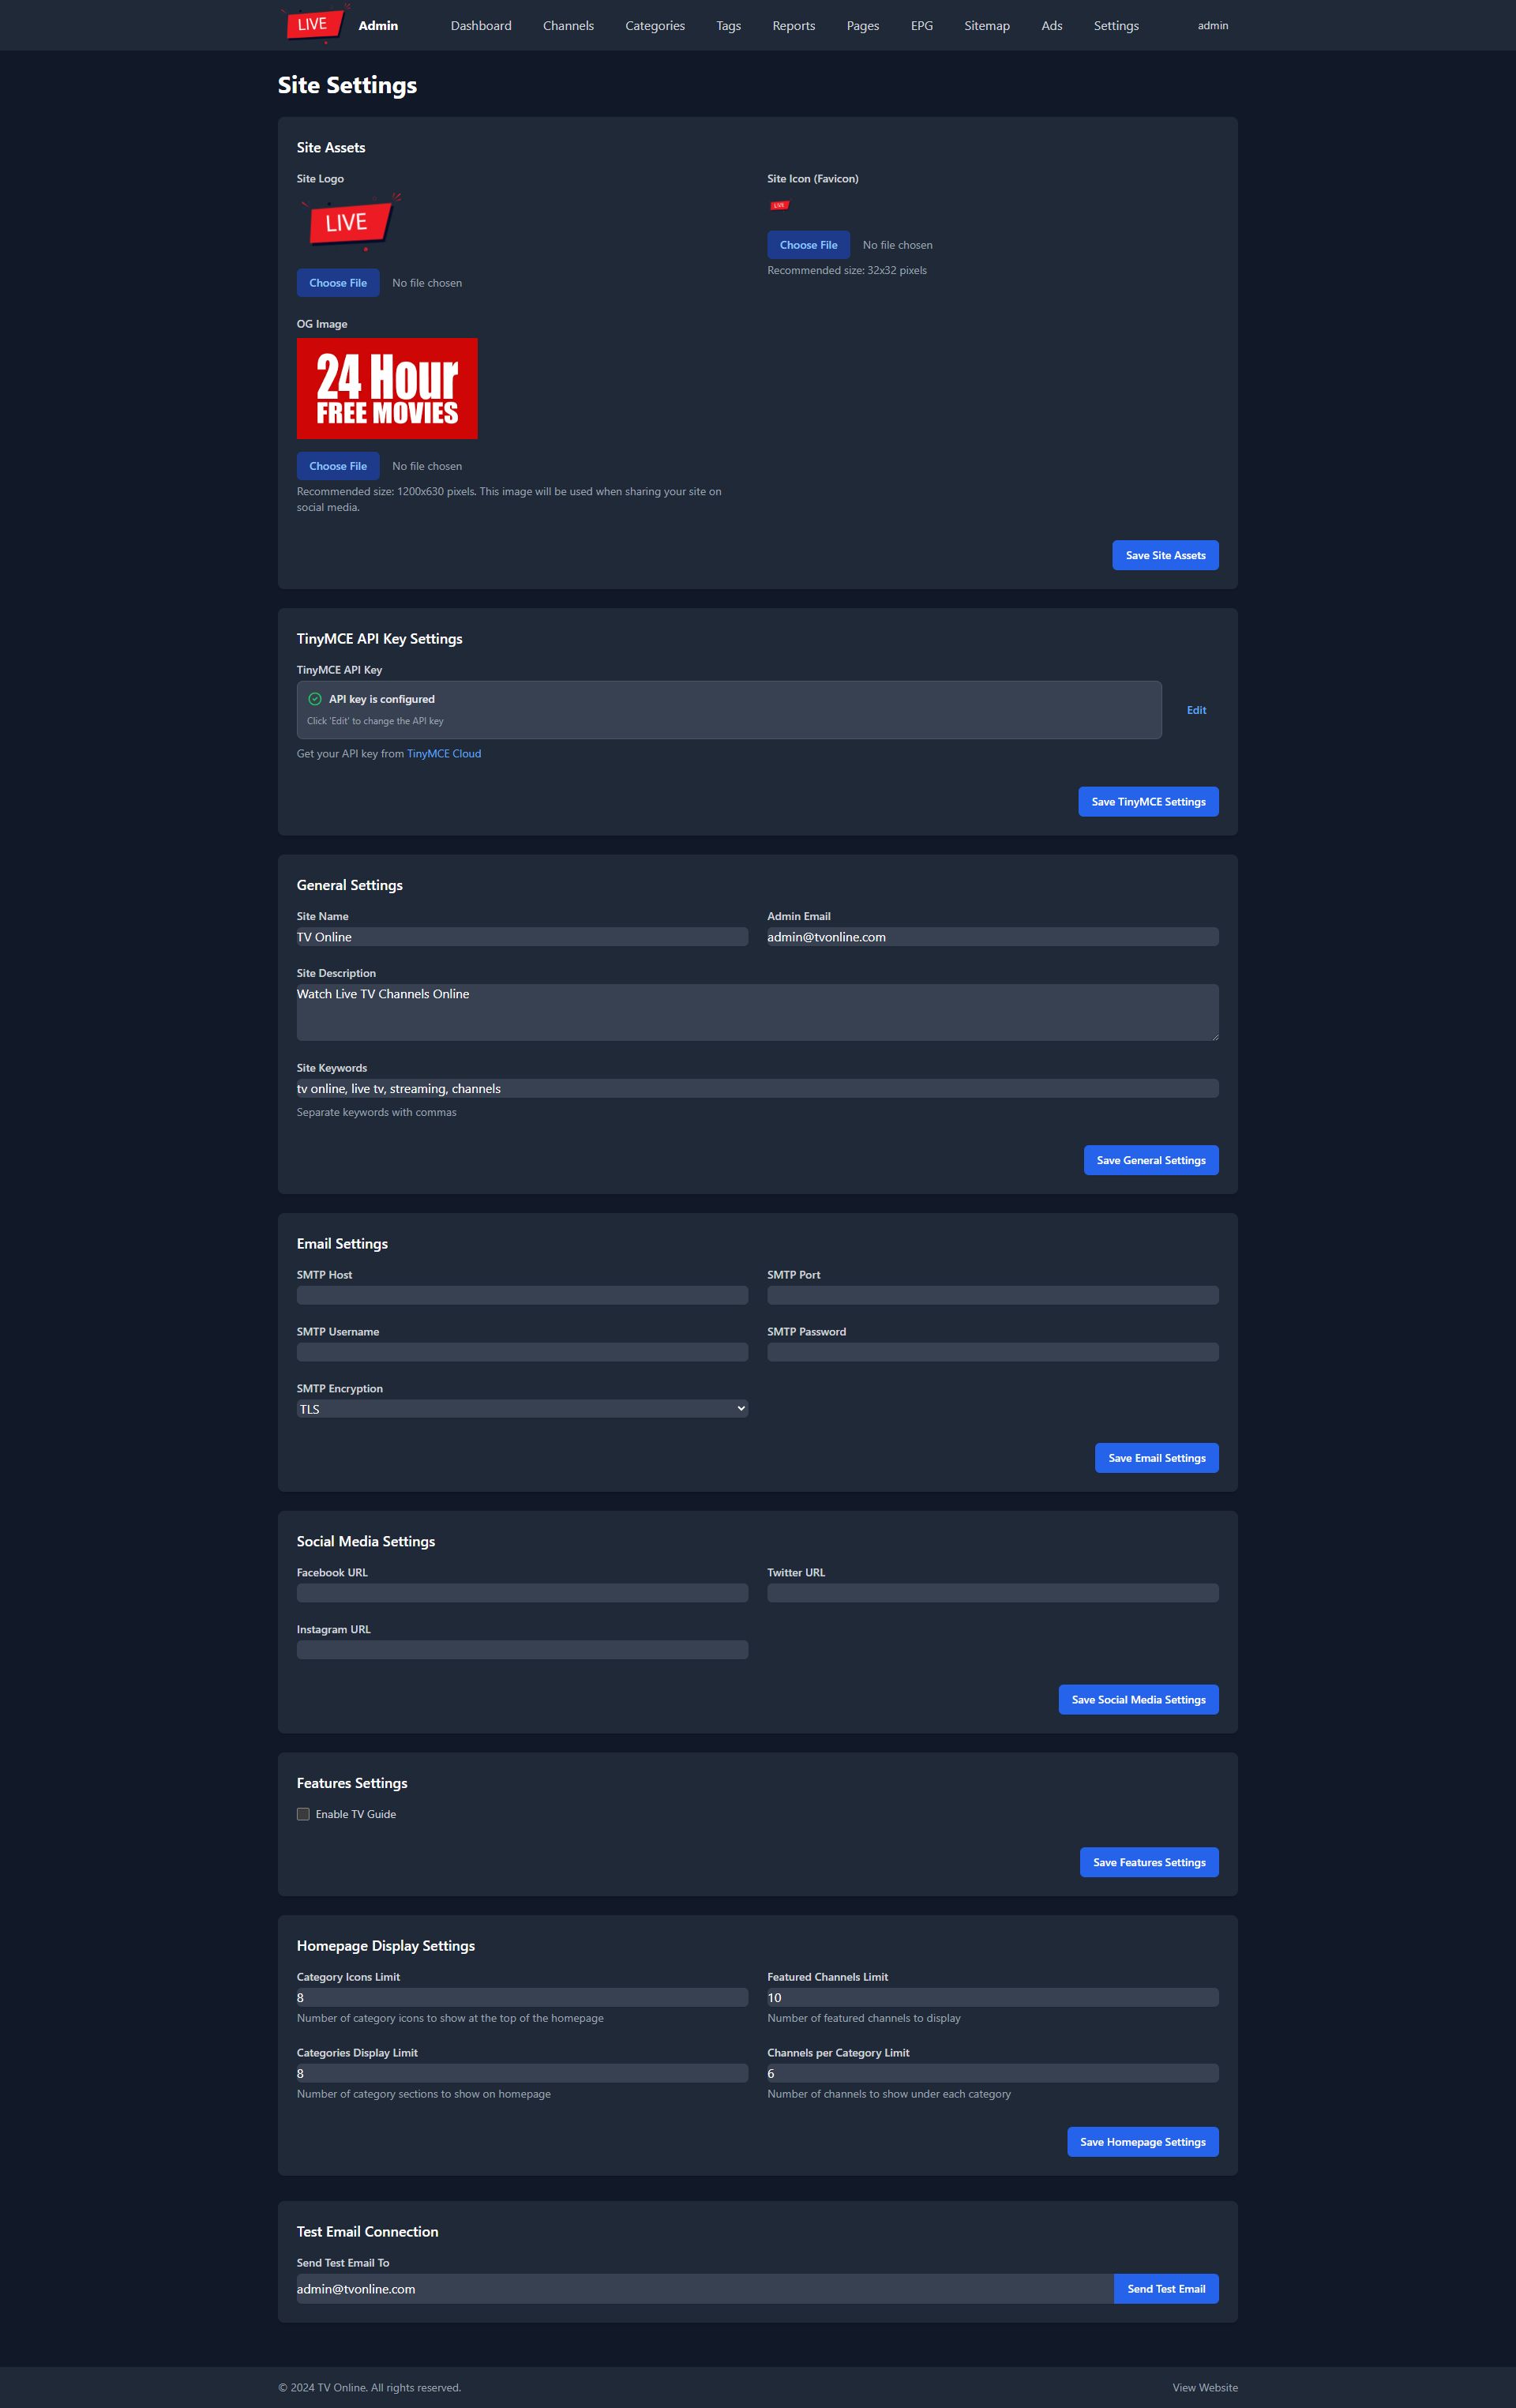This screenshot has width=1516, height=2408.
Task: Open the View Website footer link
Action: click(1204, 2387)
